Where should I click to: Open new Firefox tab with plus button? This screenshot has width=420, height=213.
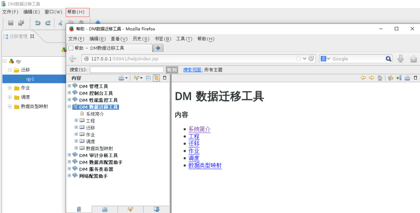click(158, 48)
